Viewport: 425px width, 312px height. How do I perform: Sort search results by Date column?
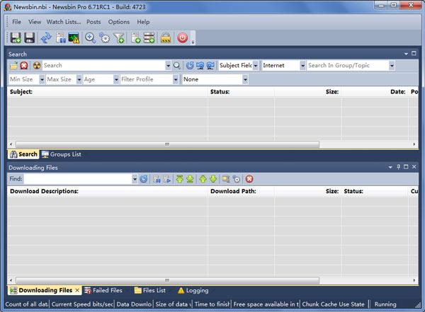tap(375, 92)
